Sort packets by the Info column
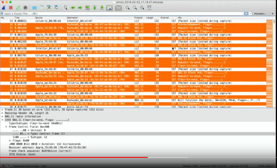 pos(179,18)
